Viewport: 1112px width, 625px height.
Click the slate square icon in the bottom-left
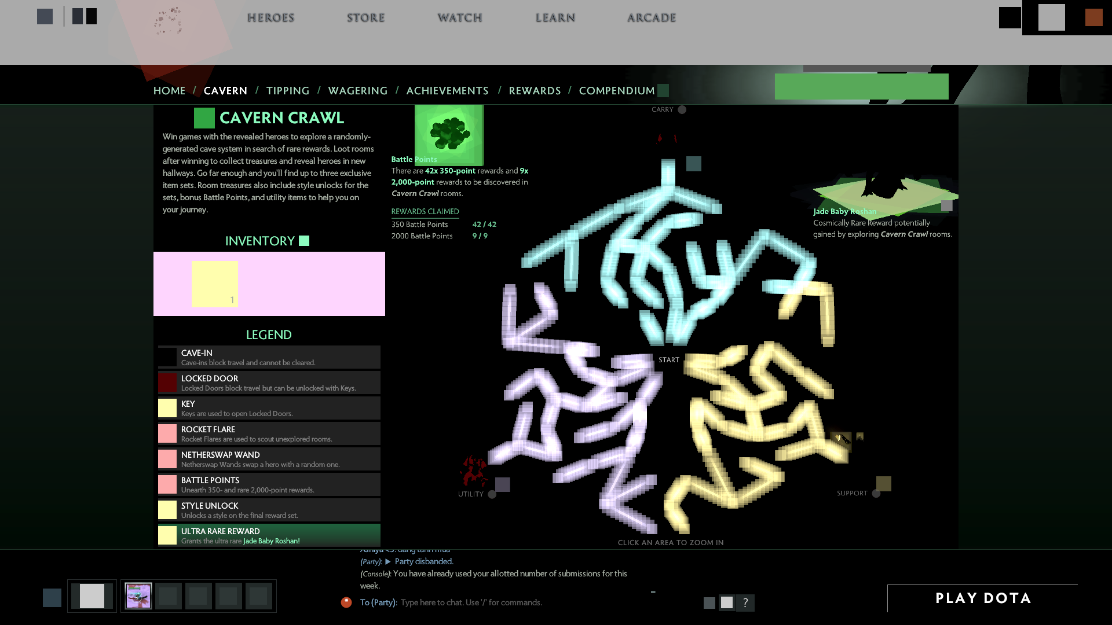[x=52, y=598]
